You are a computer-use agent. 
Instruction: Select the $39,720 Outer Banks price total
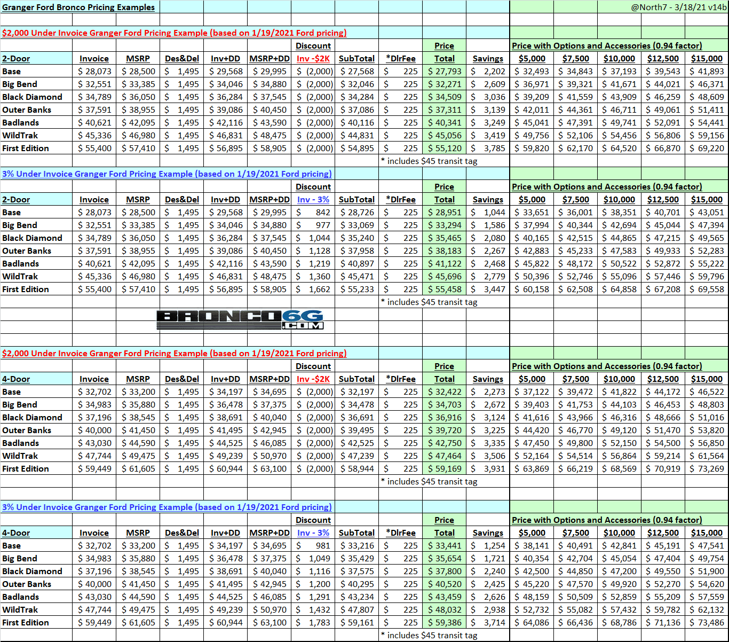click(444, 430)
